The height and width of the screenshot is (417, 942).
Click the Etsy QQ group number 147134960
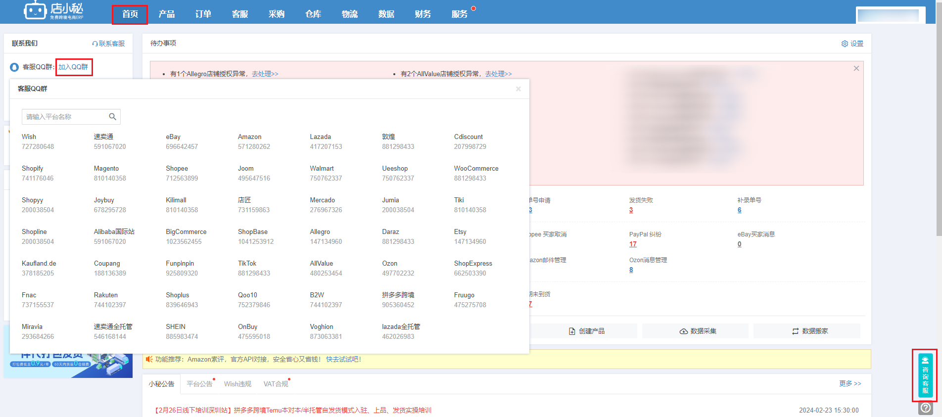coord(470,242)
